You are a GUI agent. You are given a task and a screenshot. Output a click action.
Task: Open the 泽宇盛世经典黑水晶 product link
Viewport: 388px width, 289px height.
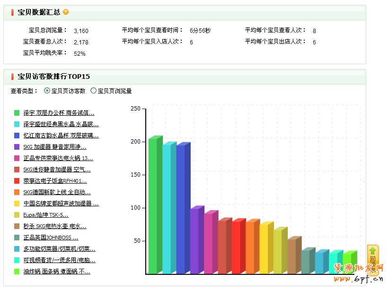click(61, 124)
